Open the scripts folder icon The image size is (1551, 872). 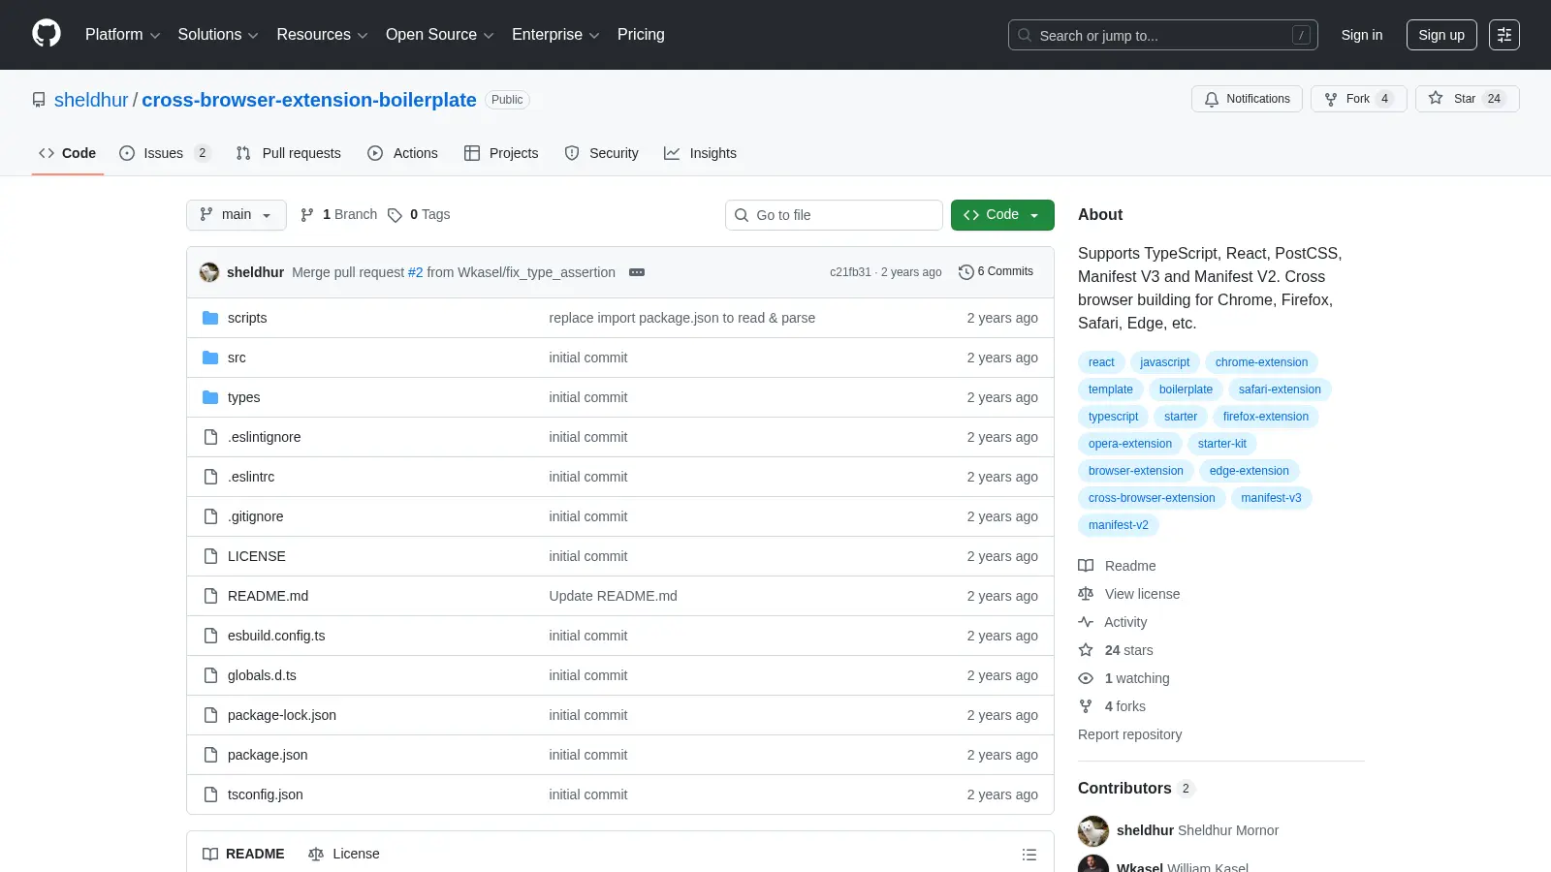pyautogui.click(x=210, y=318)
